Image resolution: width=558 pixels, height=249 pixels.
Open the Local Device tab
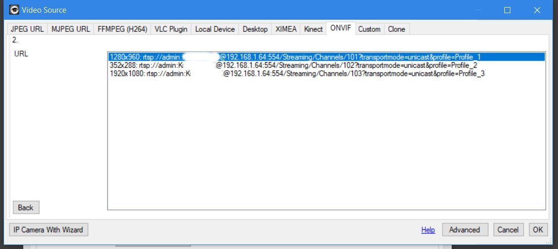[x=215, y=29]
